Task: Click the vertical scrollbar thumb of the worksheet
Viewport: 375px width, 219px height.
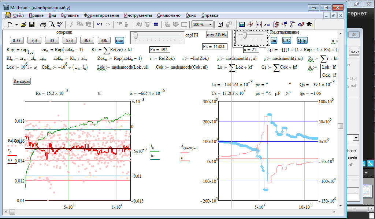Action: 340,126
